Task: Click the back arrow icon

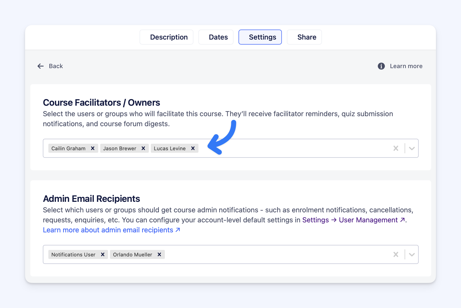Action: pyautogui.click(x=41, y=66)
